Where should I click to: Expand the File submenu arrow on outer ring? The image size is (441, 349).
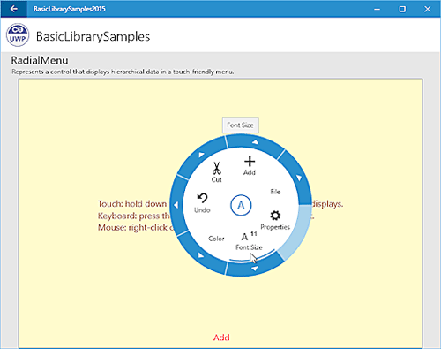coord(299,178)
